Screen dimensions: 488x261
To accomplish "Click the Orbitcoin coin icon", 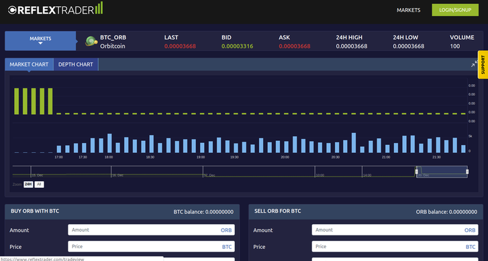I will pos(91,42).
